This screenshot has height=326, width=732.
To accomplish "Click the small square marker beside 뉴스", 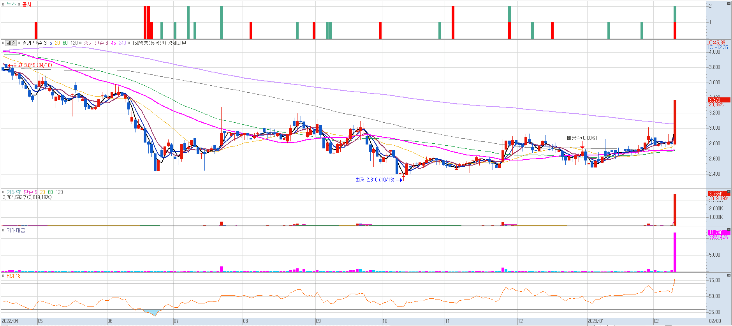I will (3, 4).
